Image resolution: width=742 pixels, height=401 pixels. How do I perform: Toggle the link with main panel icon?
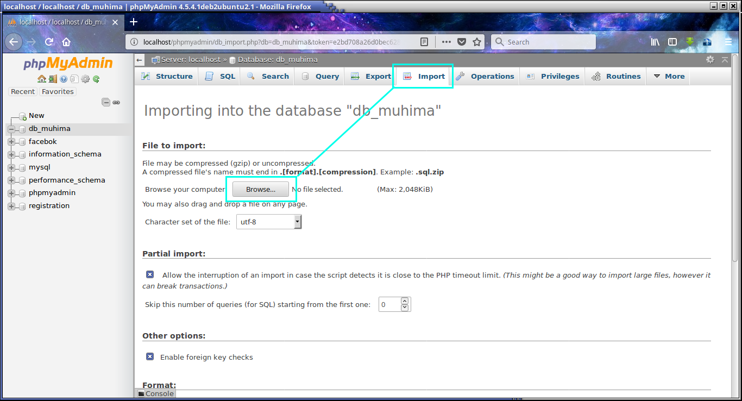(x=116, y=102)
